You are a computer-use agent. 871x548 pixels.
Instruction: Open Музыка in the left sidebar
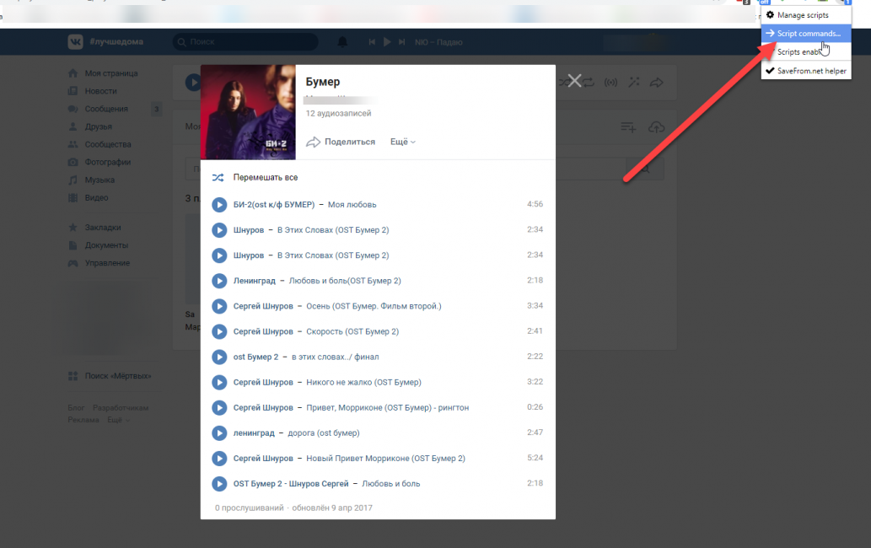tap(99, 180)
